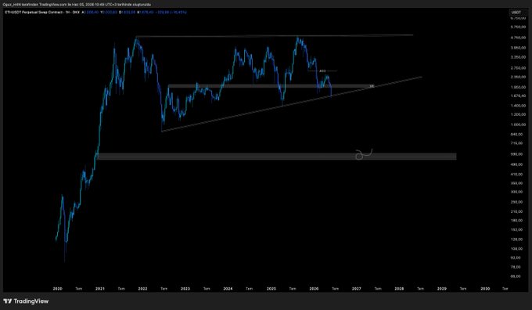This screenshot has width=532, height=310.
Task: Click the 66,00 price label
Action: [516, 276]
